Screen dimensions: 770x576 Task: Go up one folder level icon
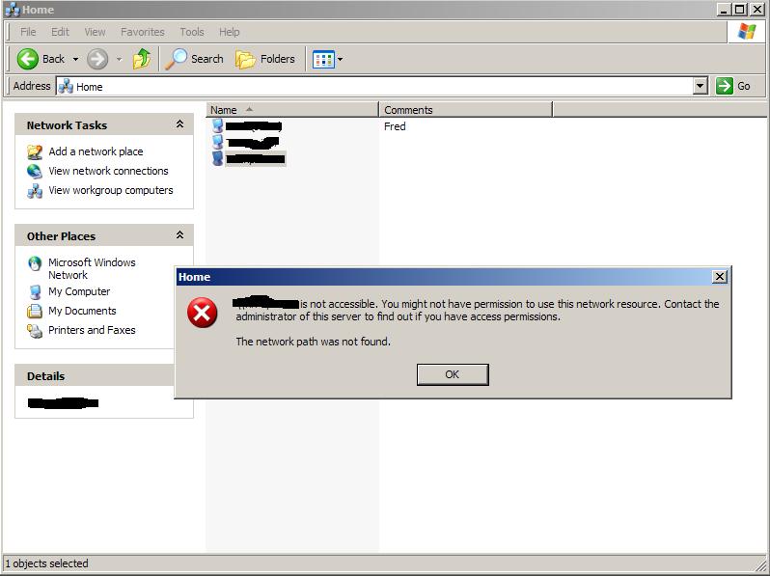(x=142, y=59)
